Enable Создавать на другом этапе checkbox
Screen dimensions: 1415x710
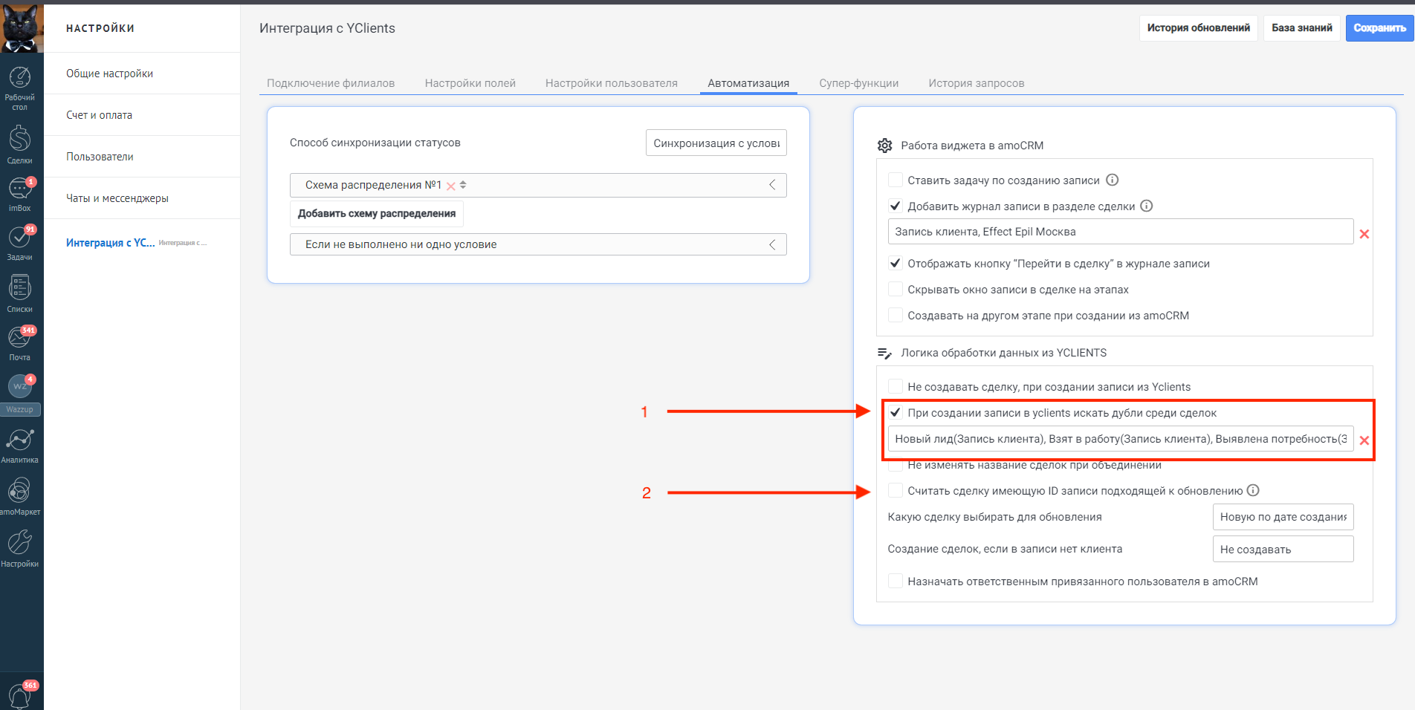(896, 315)
